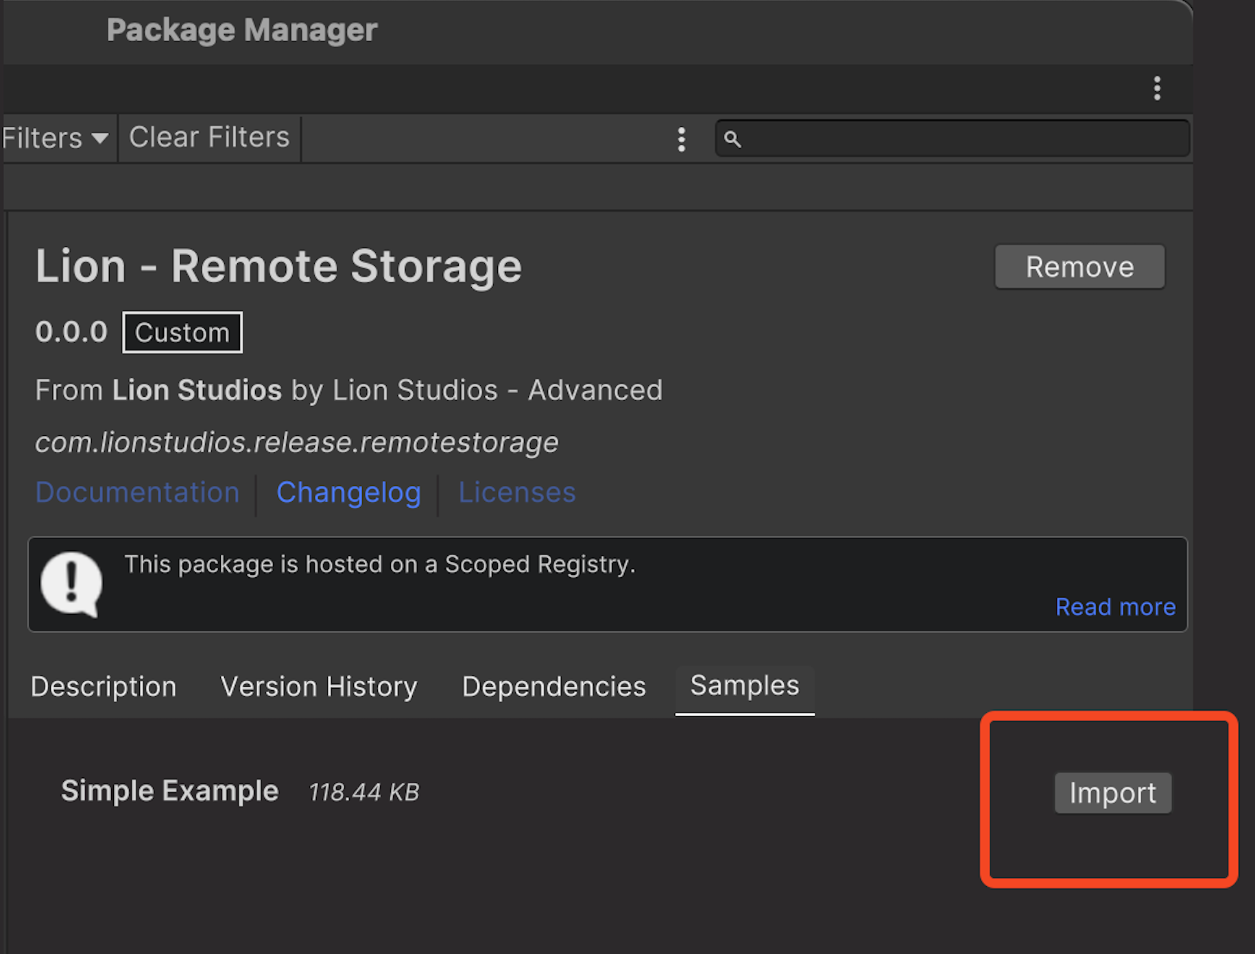Expand the Filters dropdown
The height and width of the screenshot is (954, 1255).
pyautogui.click(x=56, y=138)
